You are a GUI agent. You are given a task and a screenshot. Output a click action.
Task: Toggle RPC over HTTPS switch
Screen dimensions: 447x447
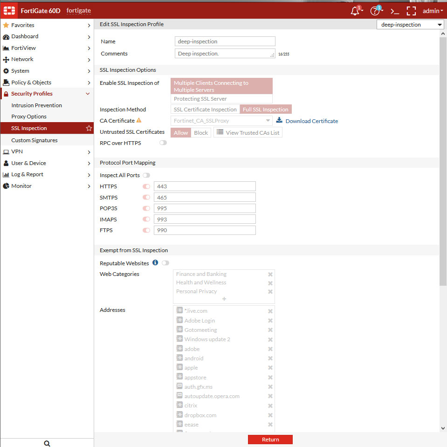click(x=163, y=143)
